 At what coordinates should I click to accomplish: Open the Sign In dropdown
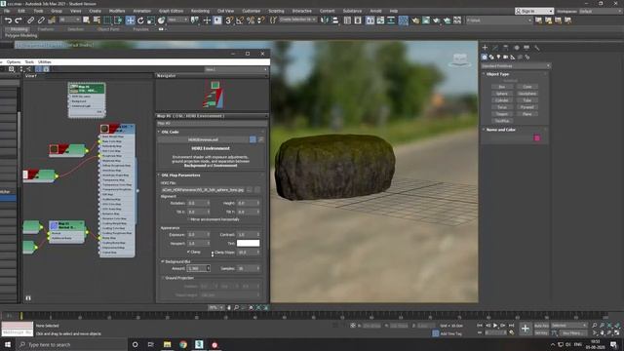point(534,11)
